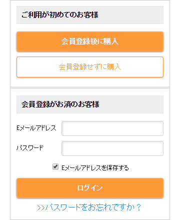Select 会員登録せずに購入 outlined button
The width and height of the screenshot is (180, 220).
[90, 67]
